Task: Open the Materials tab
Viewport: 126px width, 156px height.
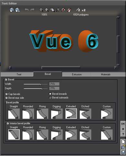Action: pos(106,74)
